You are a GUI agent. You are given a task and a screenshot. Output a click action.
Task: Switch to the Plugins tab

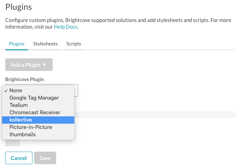click(x=16, y=44)
